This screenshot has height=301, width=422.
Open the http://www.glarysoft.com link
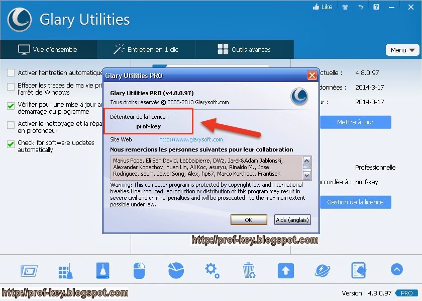[191, 139]
